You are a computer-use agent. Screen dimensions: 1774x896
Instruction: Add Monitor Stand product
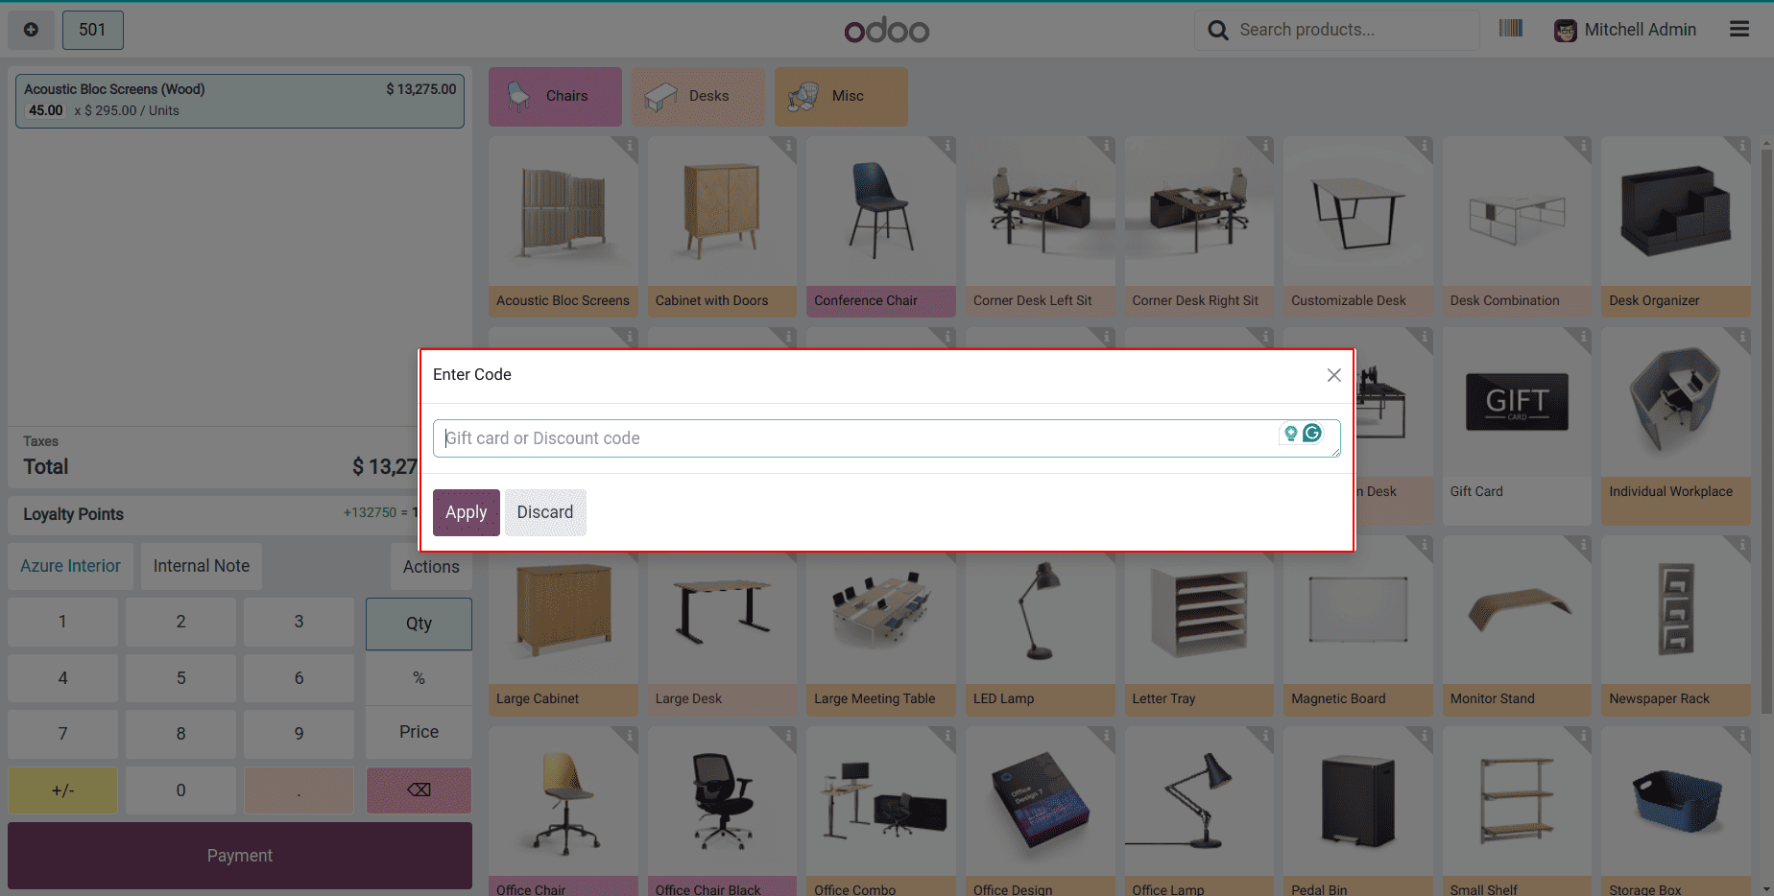[1517, 625]
